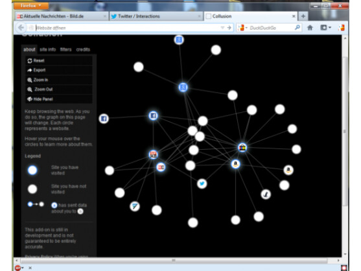Open the filters tab in panel
The height and width of the screenshot is (271, 361).
pyautogui.click(x=66, y=49)
